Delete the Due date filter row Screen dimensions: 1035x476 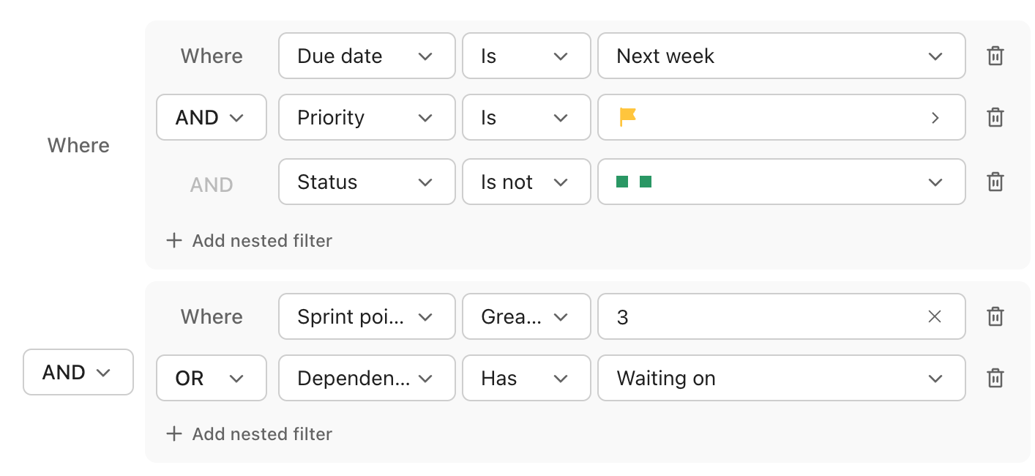995,56
